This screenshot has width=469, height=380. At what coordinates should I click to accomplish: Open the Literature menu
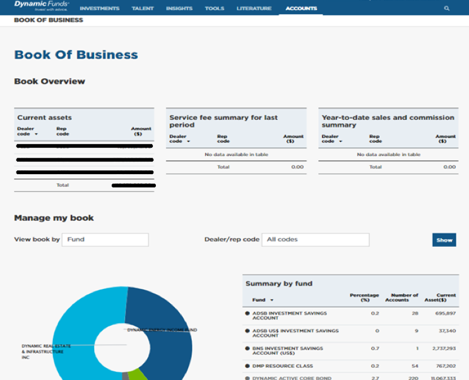click(x=254, y=8)
